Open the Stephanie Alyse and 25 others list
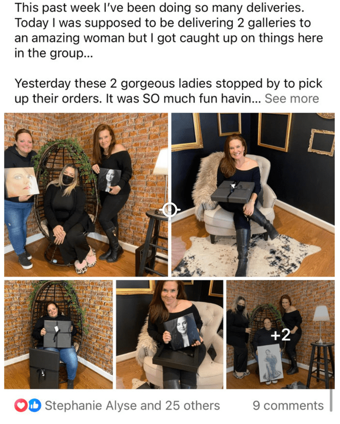Screen dimensions: 340x424 pyautogui.click(x=132, y=405)
